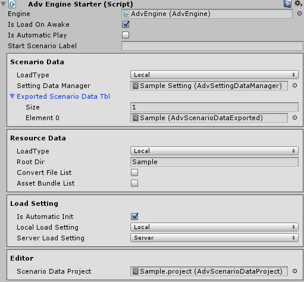Click the Root Dir text field

(x=214, y=162)
